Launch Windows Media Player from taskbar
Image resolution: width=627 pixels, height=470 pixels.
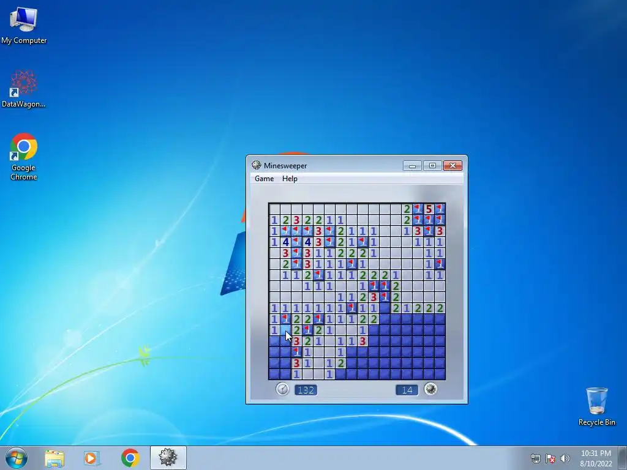tap(92, 458)
